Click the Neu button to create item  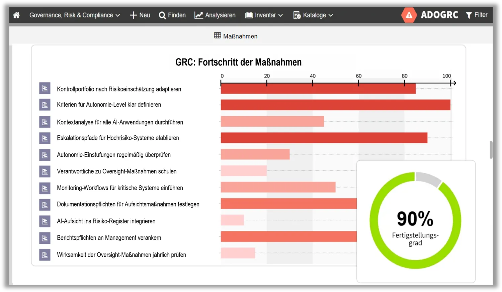140,15
